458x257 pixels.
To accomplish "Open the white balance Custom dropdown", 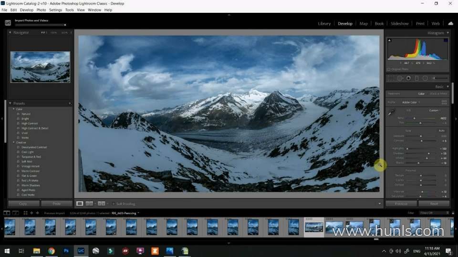I will (435, 110).
